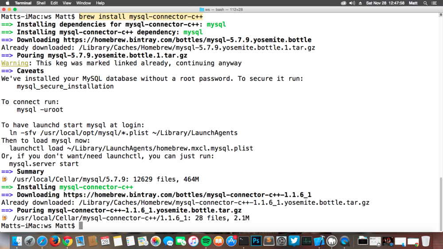The width and height of the screenshot is (443, 249).
Task: Click split pane button above scrollbar
Action: 441,15
